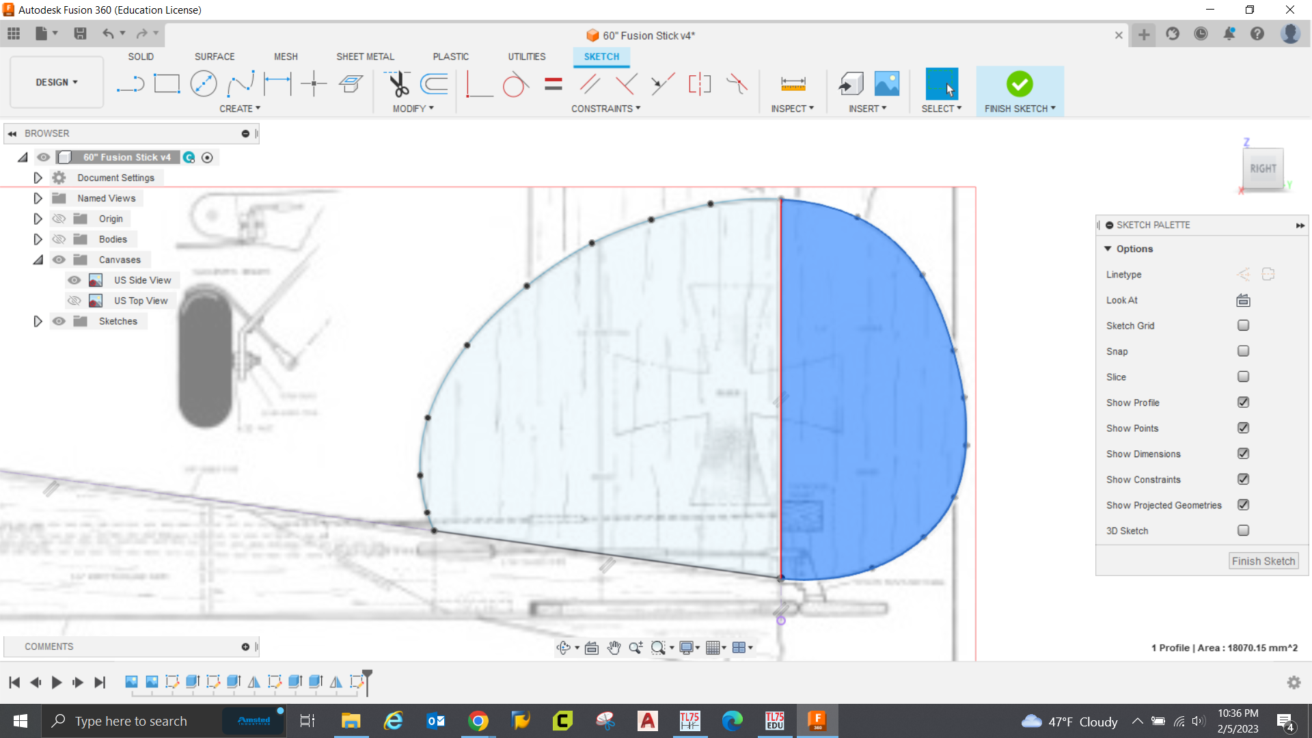Show the US Top View canvas

click(74, 301)
